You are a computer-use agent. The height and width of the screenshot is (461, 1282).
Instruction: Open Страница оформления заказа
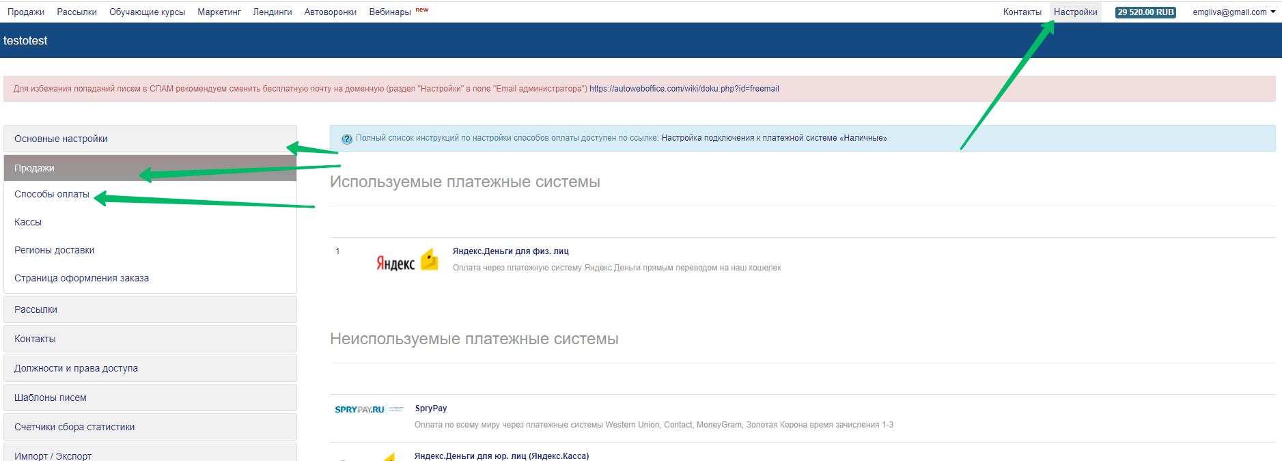click(81, 278)
